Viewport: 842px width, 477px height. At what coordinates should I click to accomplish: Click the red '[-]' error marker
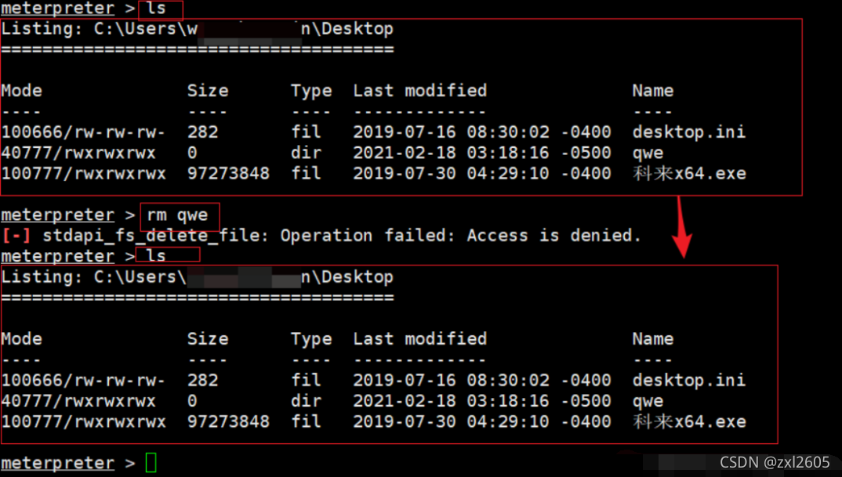[16, 236]
